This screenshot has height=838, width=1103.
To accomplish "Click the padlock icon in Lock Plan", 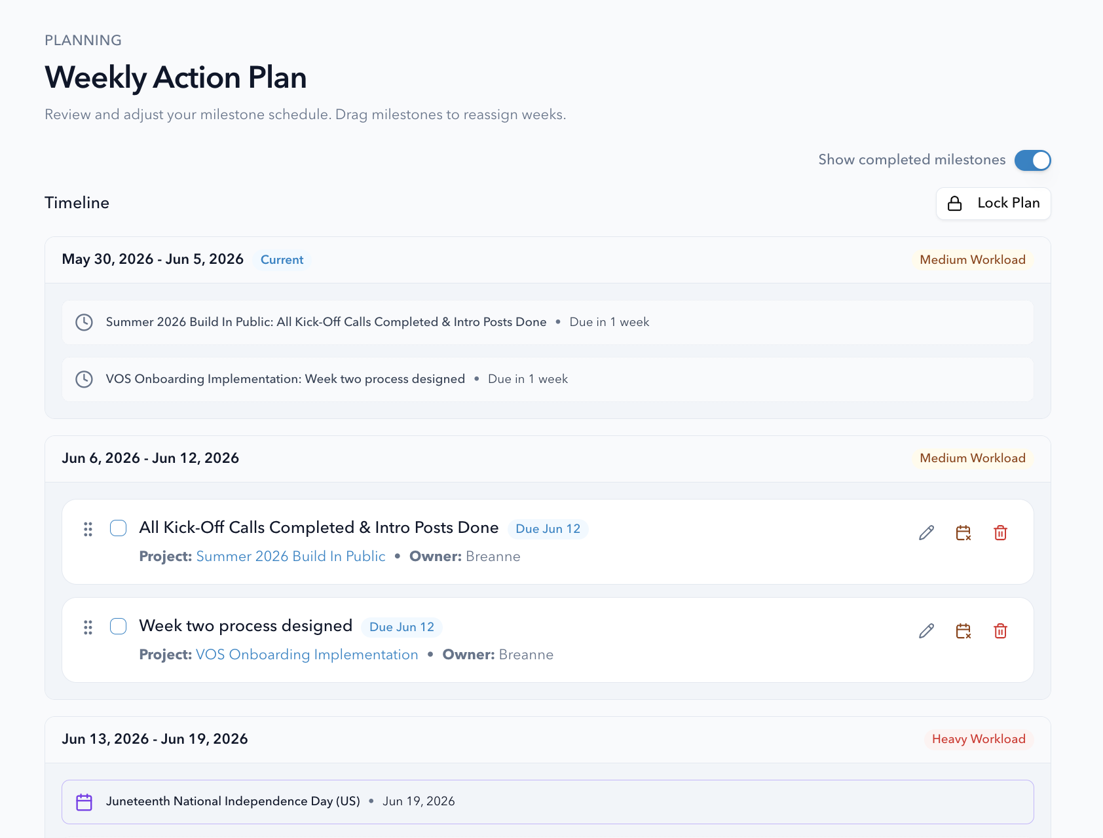I will (x=955, y=204).
